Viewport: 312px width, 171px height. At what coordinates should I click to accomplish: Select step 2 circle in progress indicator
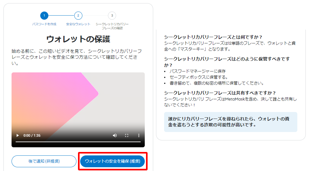[78, 16]
